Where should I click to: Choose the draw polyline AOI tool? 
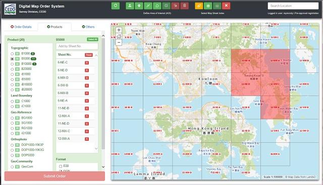click(x=148, y=6)
